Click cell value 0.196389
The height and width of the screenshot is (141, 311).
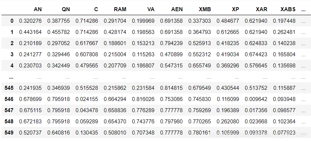pyautogui.click(x=228, y=110)
